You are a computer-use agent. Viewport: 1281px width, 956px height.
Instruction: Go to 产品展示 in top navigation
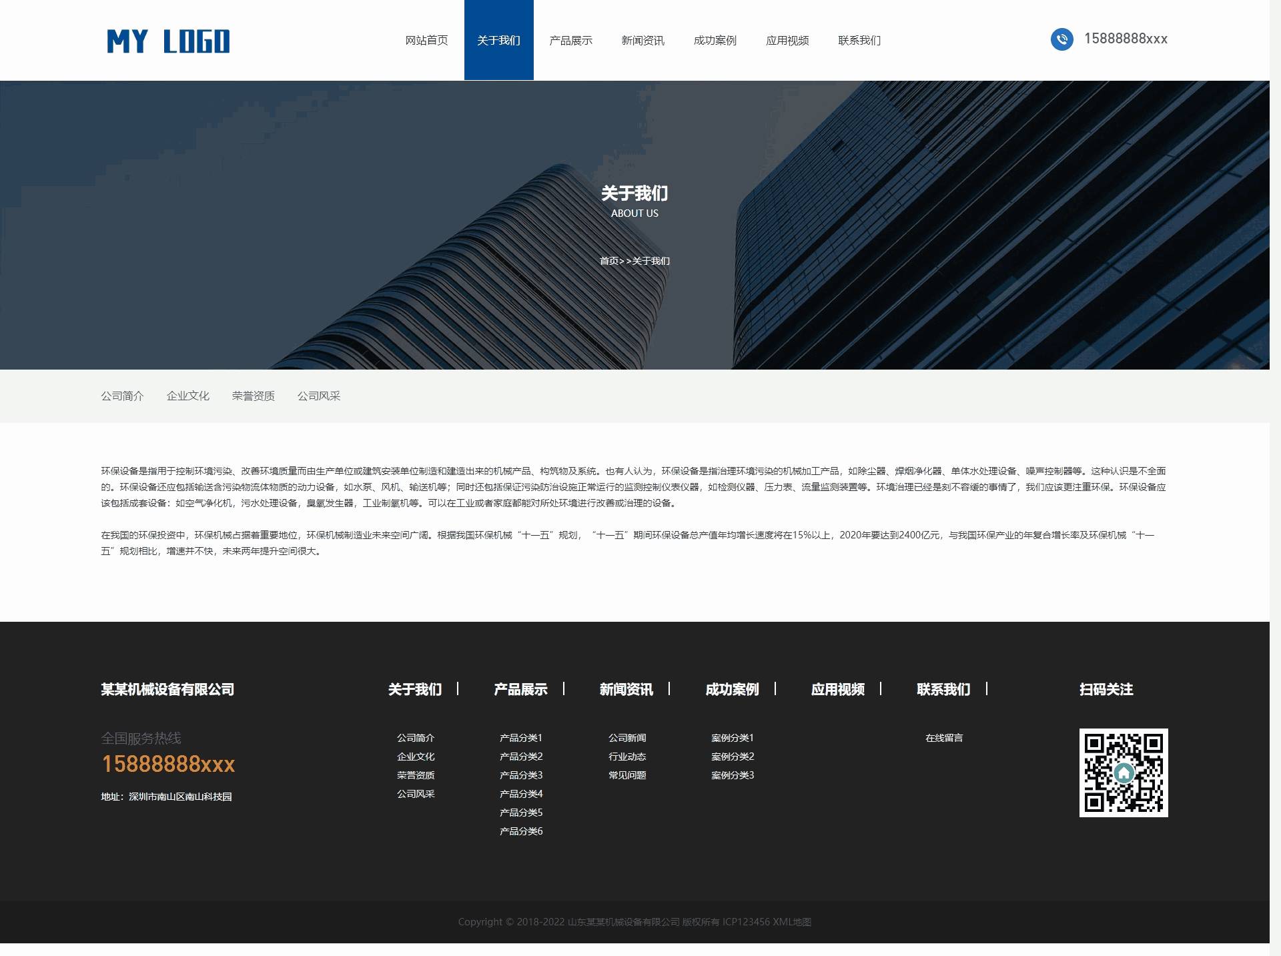[570, 41]
